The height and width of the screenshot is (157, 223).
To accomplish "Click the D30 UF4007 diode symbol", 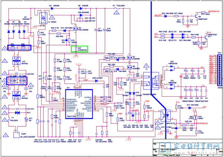I will point(96,81).
